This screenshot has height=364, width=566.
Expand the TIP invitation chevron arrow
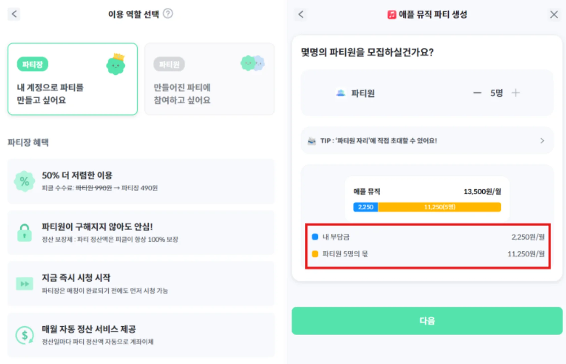(x=542, y=141)
